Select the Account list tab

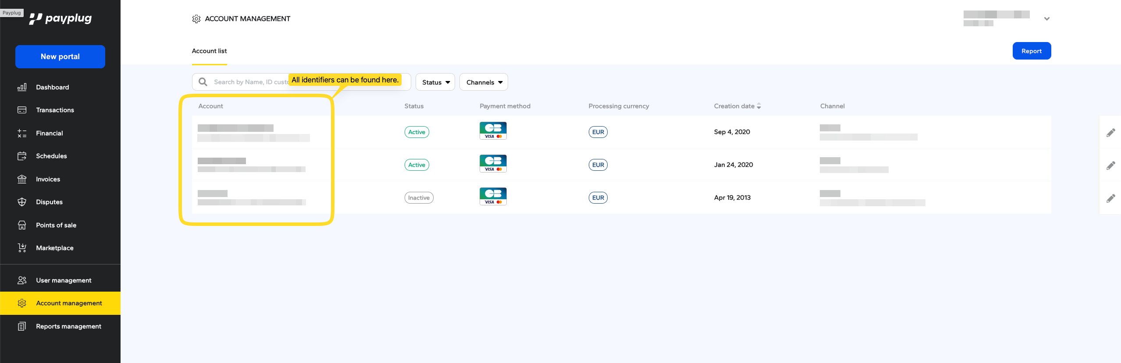209,51
